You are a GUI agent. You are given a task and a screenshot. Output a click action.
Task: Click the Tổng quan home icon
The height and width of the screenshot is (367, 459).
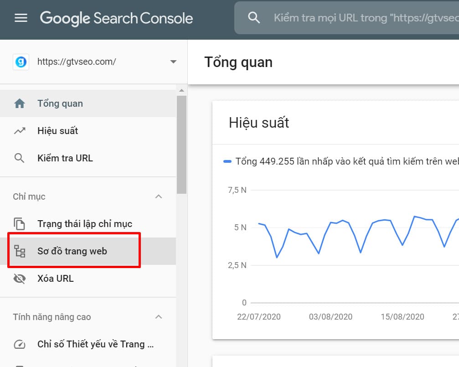pyautogui.click(x=20, y=103)
